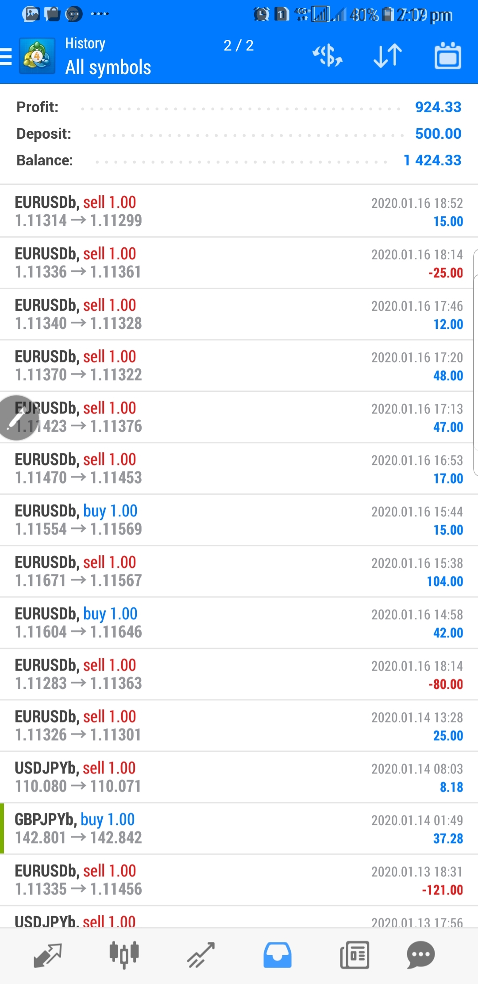Open the News tab icon

pos(355,955)
